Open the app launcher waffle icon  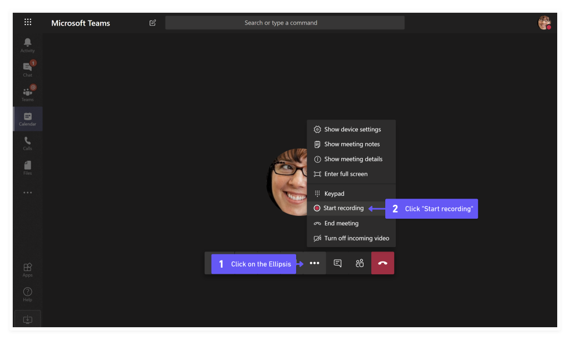point(28,22)
